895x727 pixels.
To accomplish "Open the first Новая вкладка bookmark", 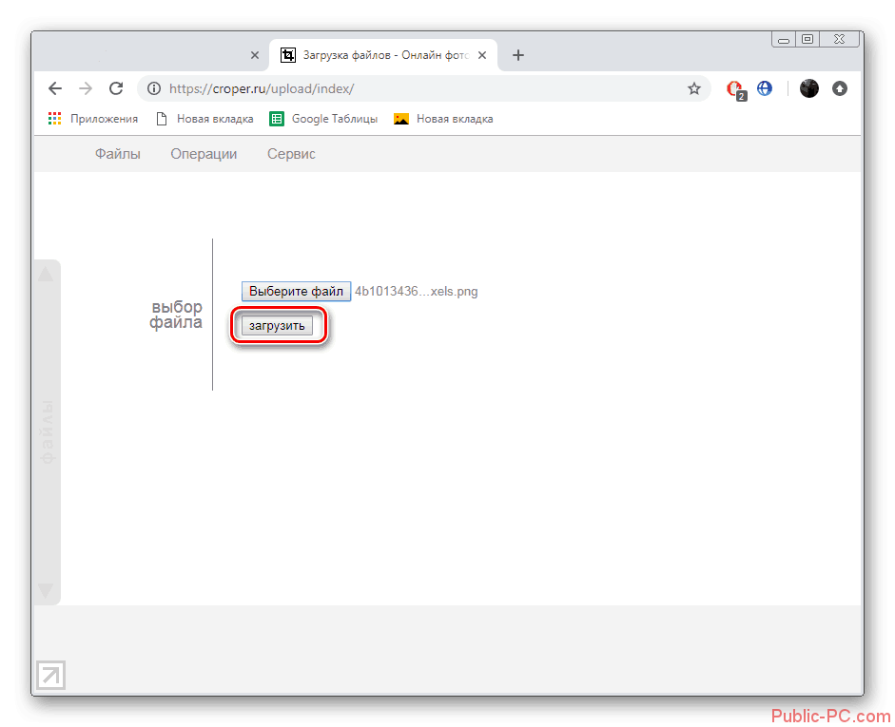I will (204, 119).
